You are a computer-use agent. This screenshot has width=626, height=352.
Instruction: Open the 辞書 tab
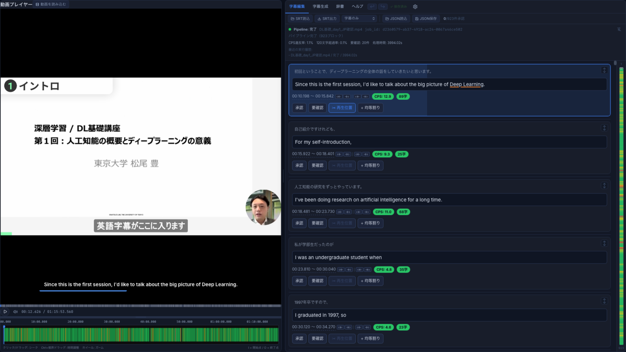coord(340,7)
